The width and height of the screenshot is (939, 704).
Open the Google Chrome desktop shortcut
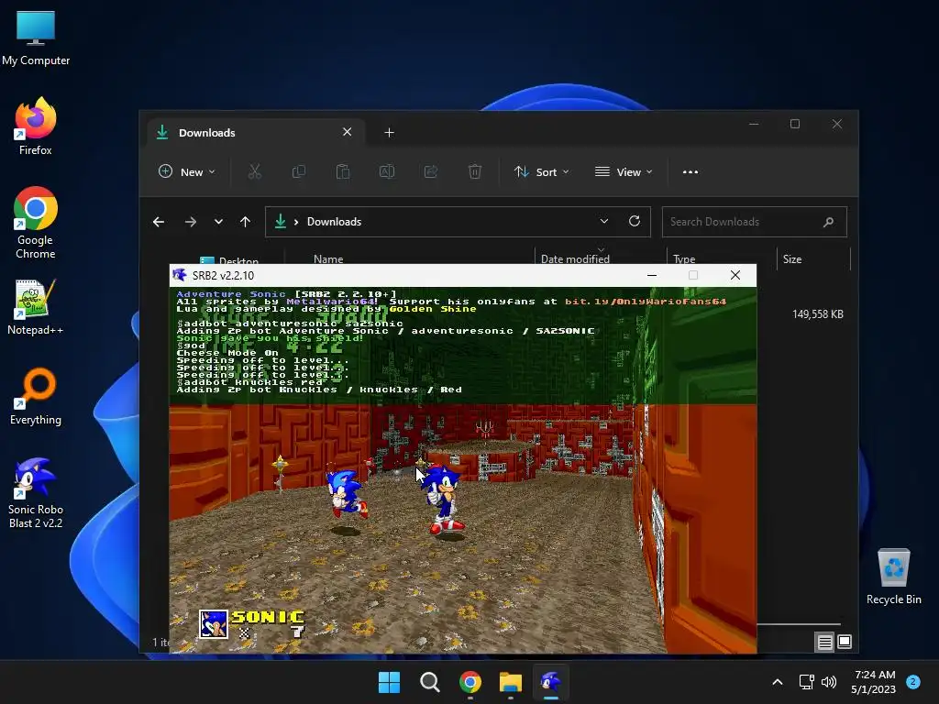coord(36,223)
